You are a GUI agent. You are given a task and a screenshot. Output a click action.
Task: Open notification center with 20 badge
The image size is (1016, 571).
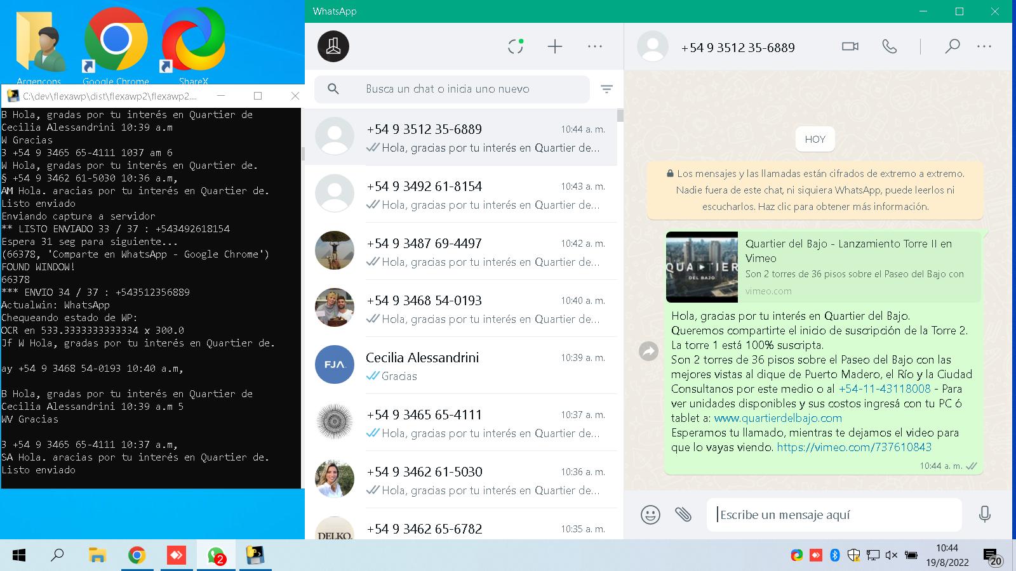(x=993, y=556)
